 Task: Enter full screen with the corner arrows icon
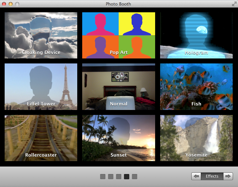click(x=234, y=4)
